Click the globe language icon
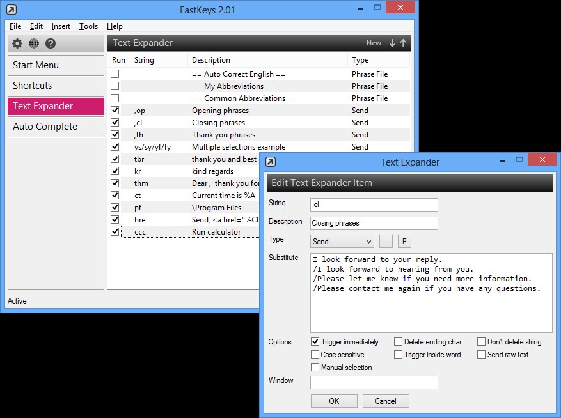The height and width of the screenshot is (418, 561). (x=34, y=43)
